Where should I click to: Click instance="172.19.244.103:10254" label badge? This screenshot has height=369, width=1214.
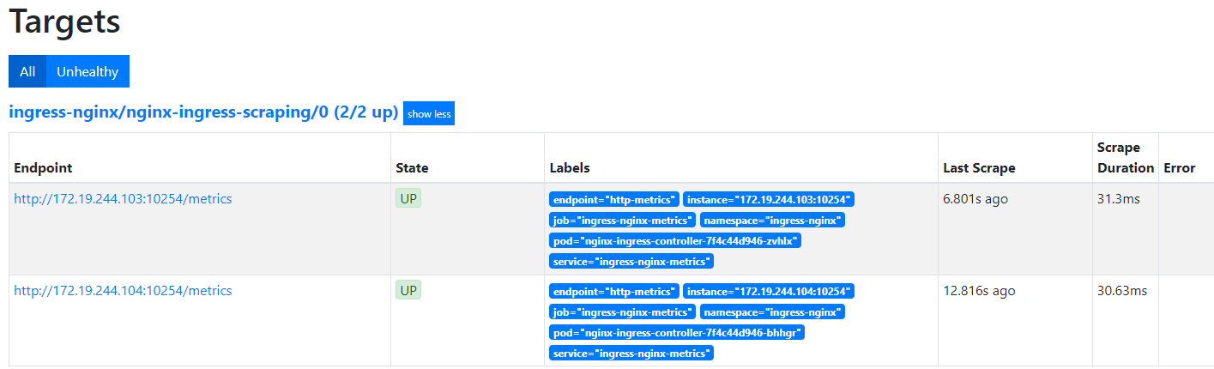[x=769, y=200]
